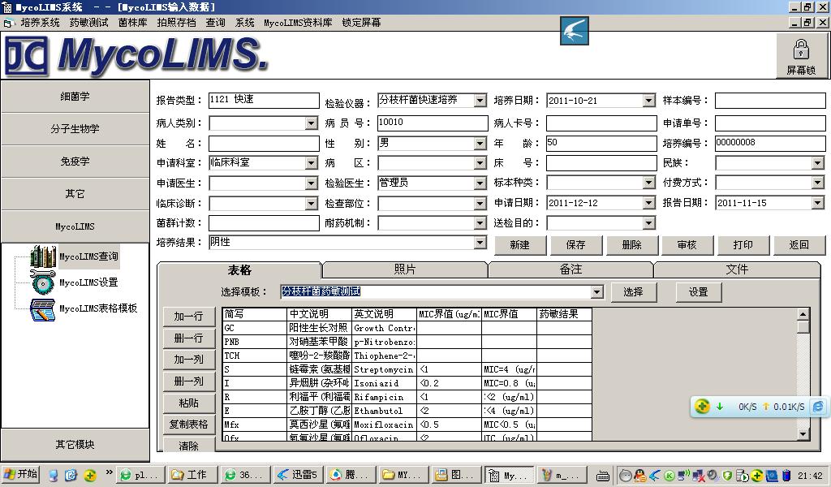This screenshot has height=487, width=831.
Task: Open the 培养结果 dropdown arrow
Action: point(480,243)
